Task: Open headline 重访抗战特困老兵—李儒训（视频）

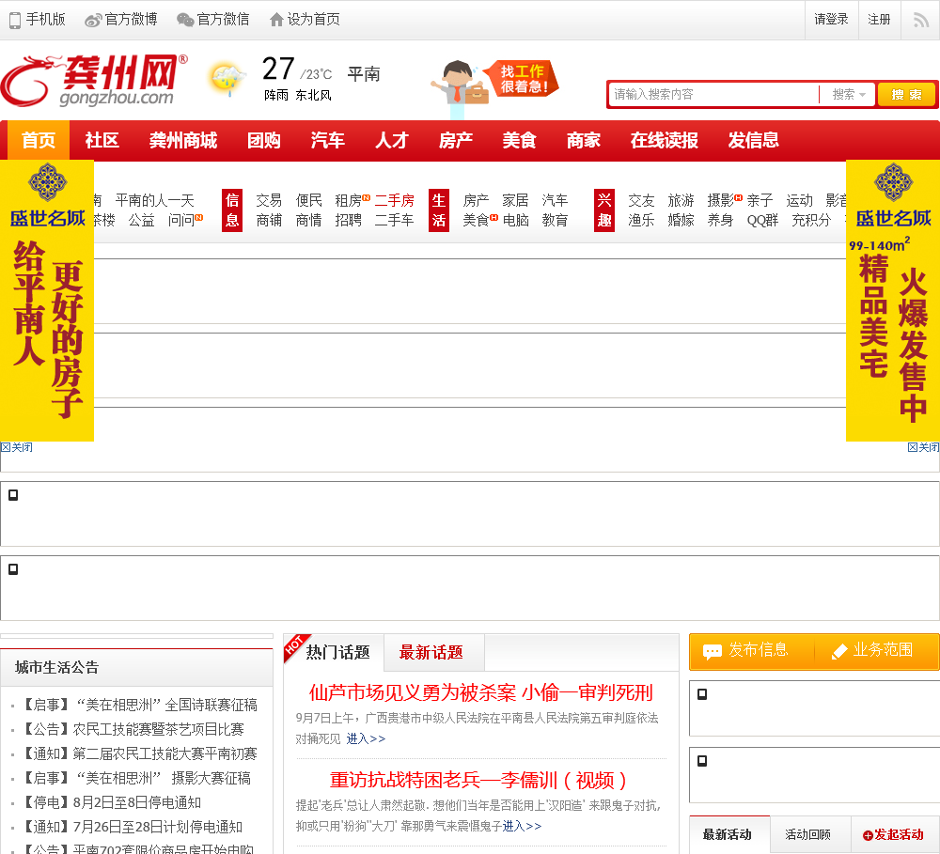Action: click(x=479, y=780)
